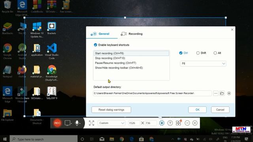Click Reset dialog warnings button

pyautogui.click(x=111, y=110)
